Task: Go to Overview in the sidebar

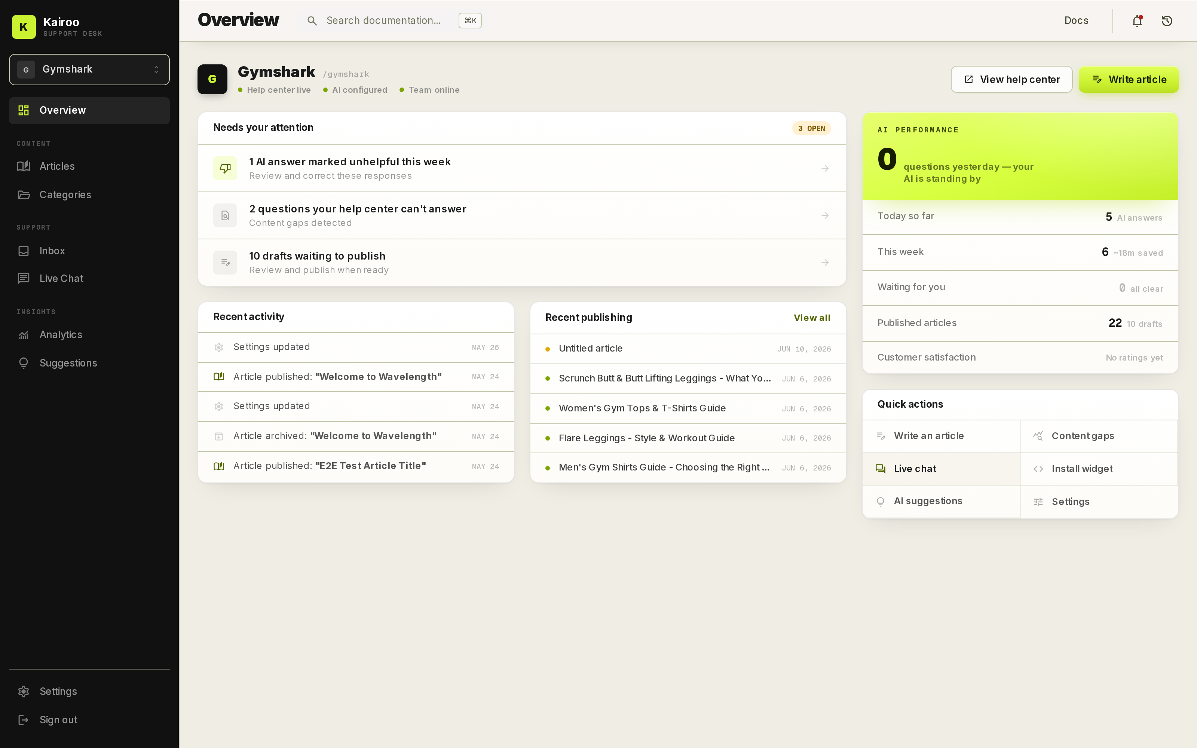Action: (x=89, y=110)
